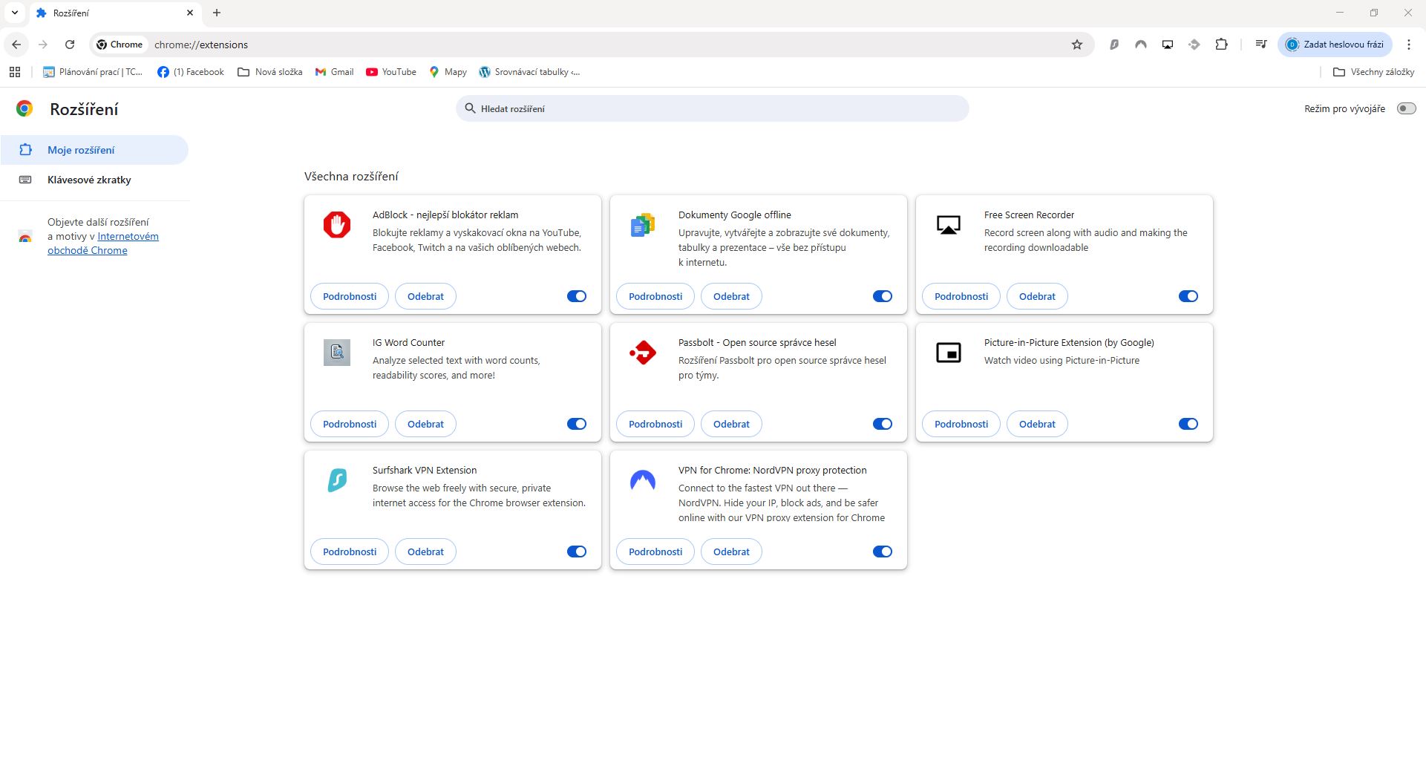Click the NordVPN toolbar icon

1141,45
